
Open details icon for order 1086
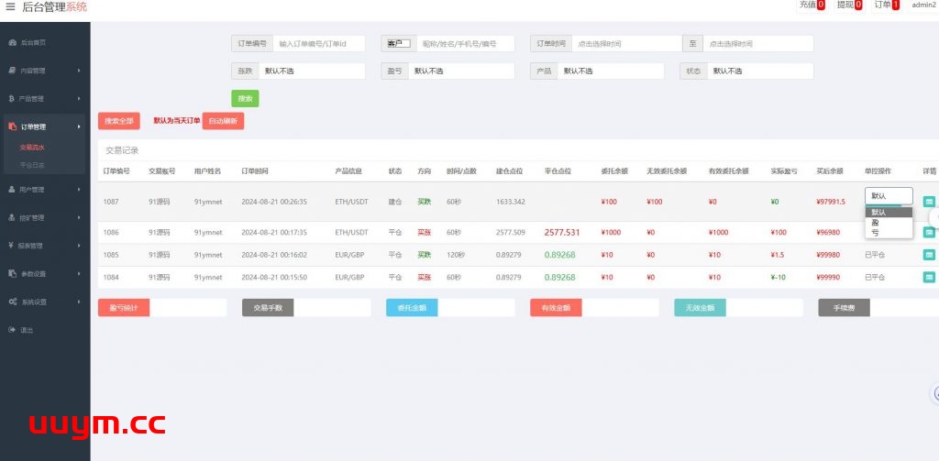tap(929, 232)
